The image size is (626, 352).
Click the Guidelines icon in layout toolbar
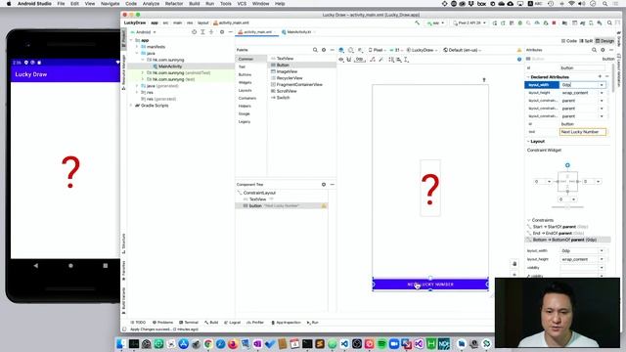click(x=406, y=60)
